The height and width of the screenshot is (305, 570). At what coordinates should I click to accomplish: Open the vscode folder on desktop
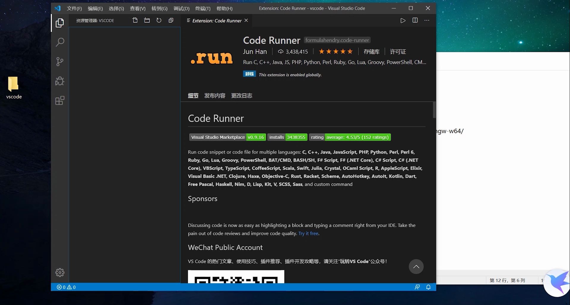coord(14,88)
